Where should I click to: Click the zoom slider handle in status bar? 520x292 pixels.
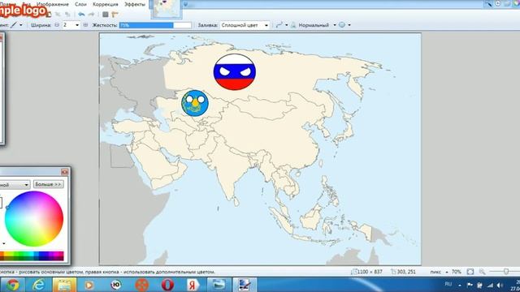(x=506, y=272)
